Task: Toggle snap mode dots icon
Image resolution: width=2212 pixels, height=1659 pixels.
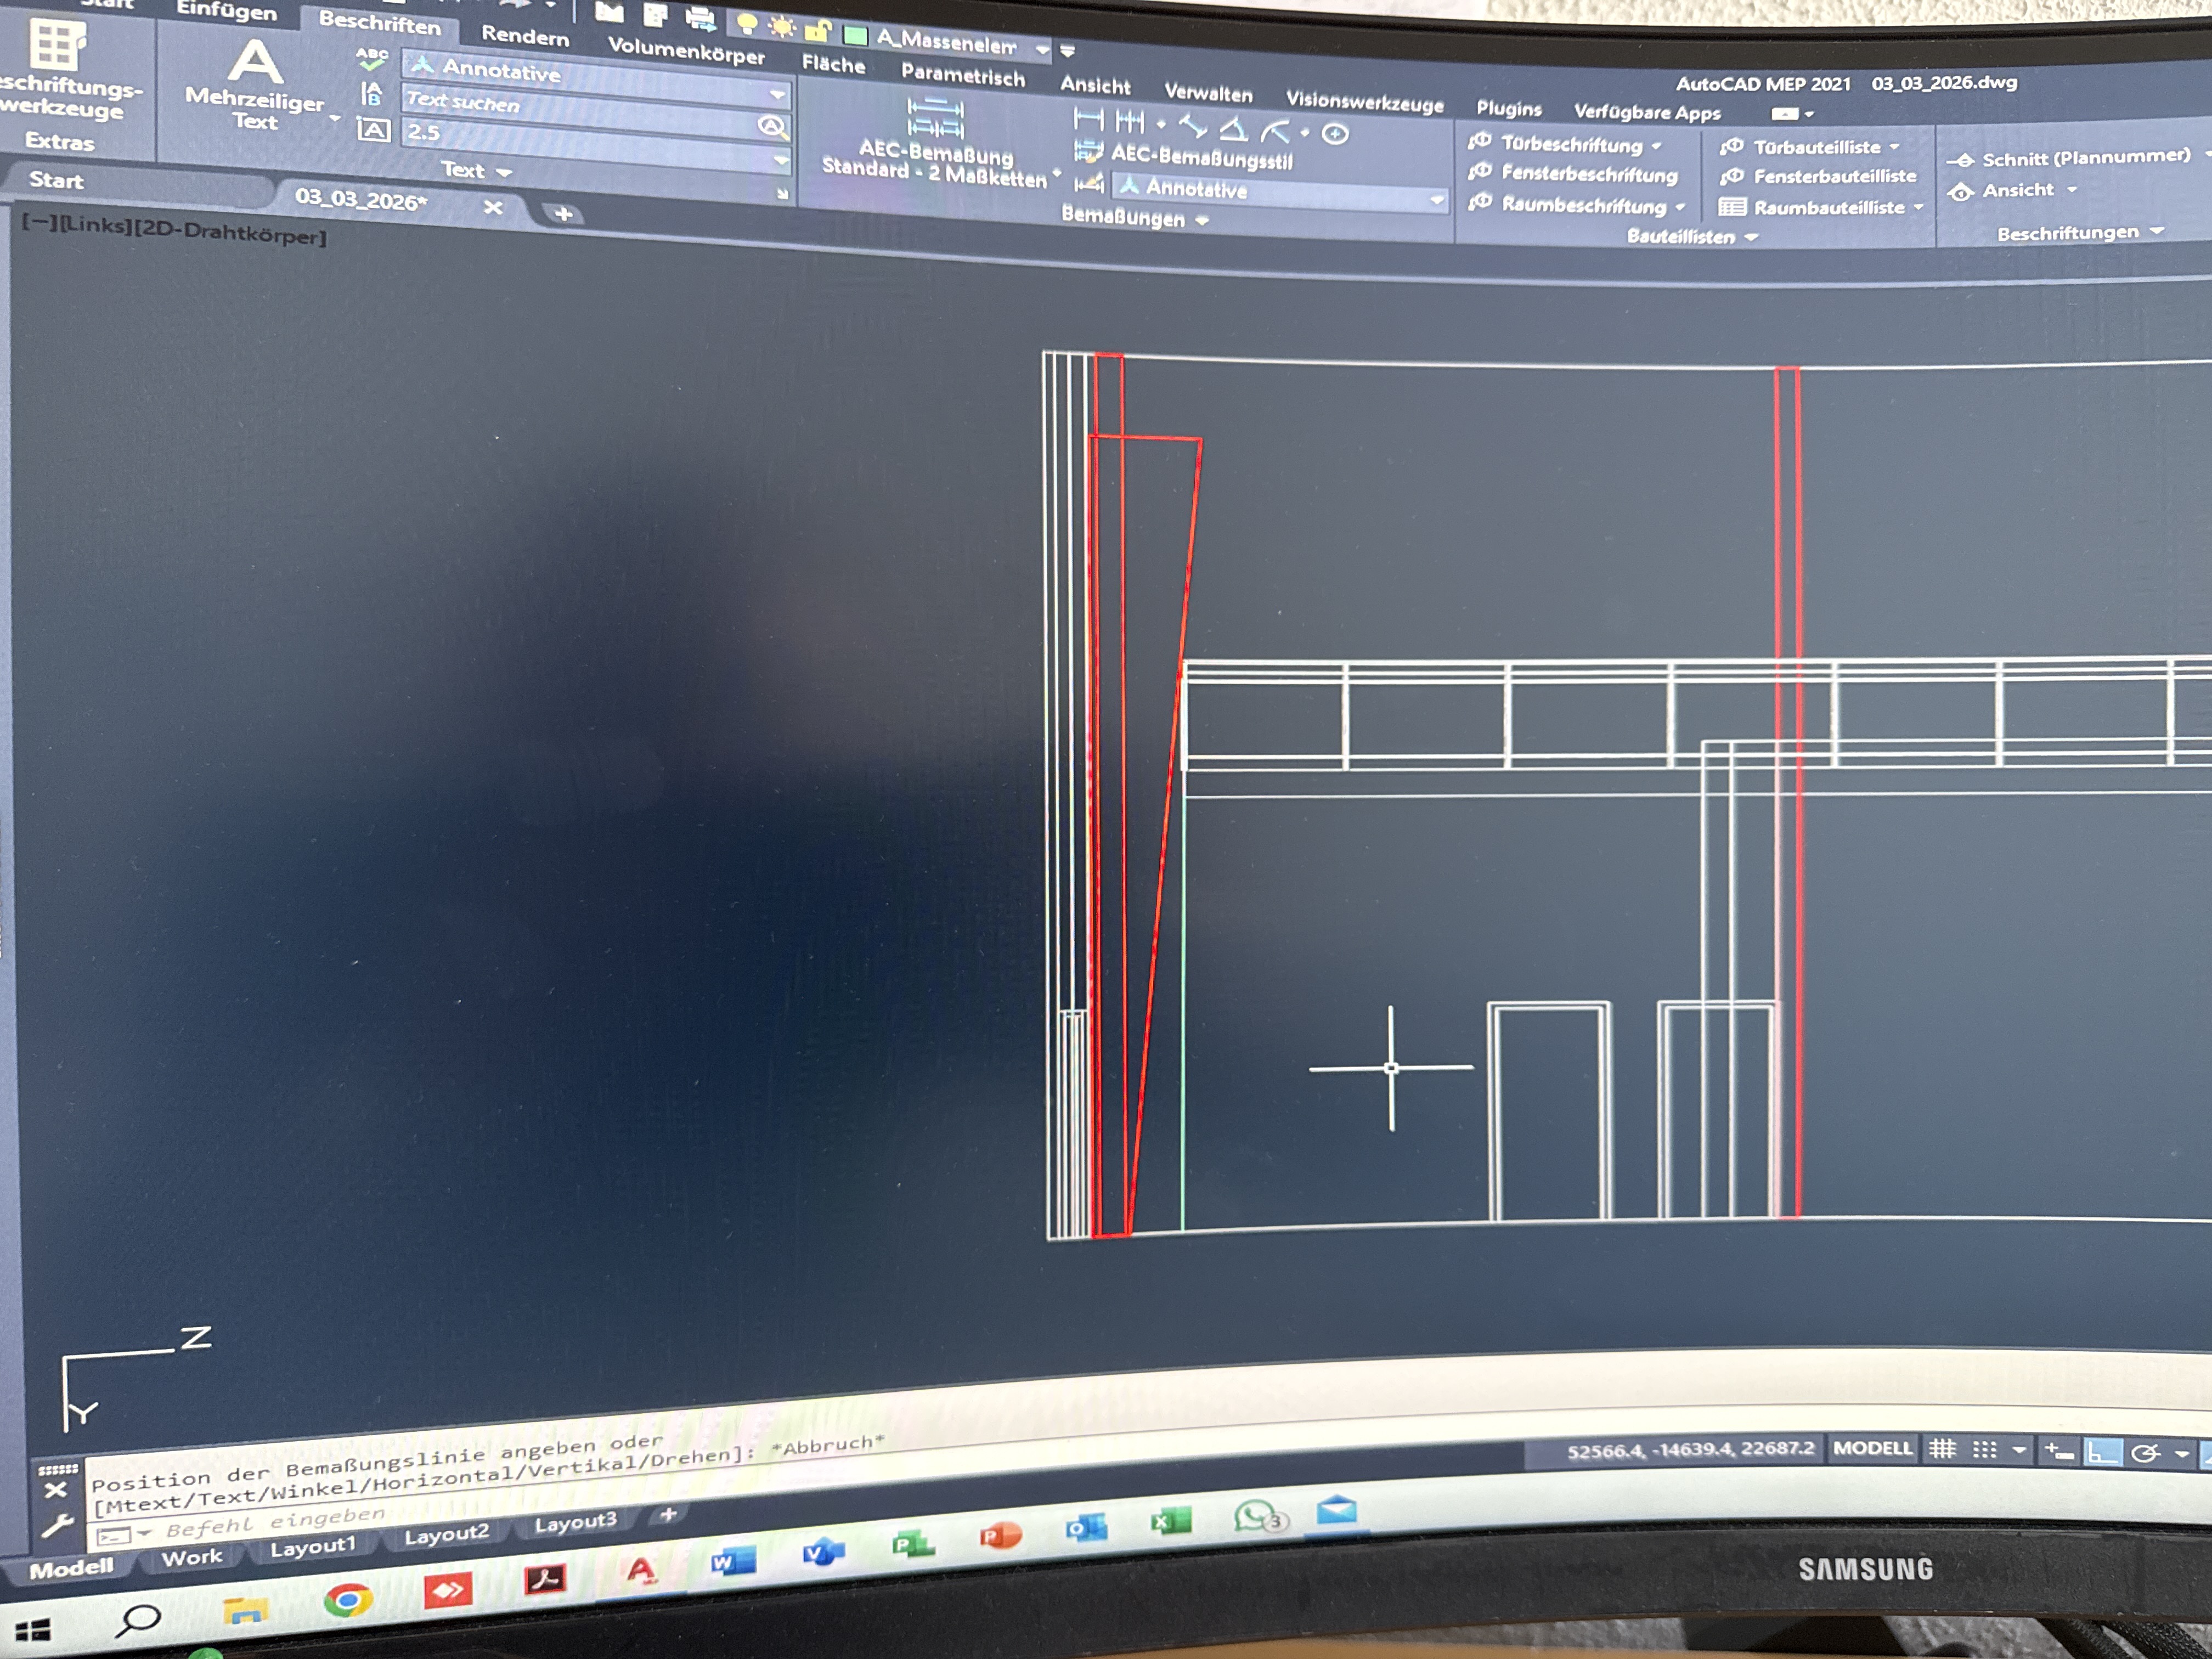Action: (1984, 1450)
